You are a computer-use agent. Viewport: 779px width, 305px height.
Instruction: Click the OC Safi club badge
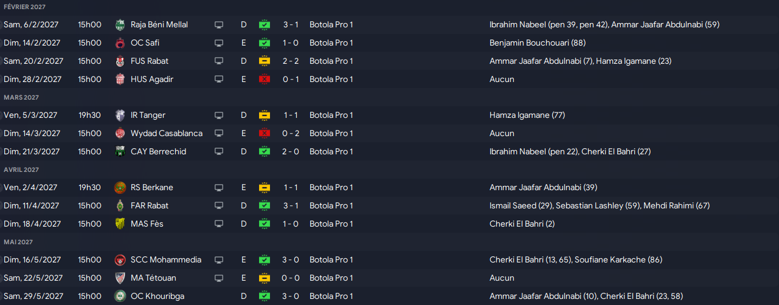click(120, 43)
